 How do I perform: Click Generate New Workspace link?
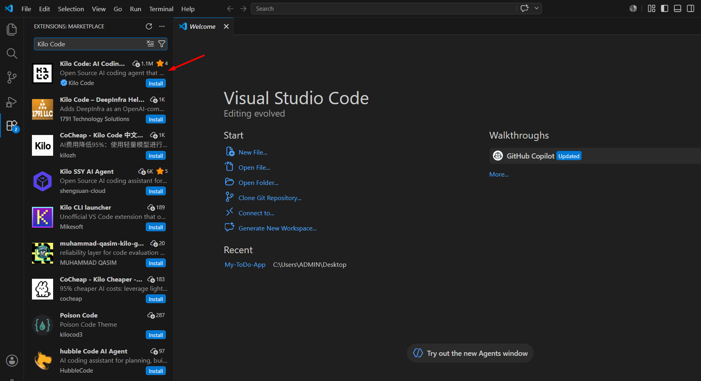[x=278, y=228]
